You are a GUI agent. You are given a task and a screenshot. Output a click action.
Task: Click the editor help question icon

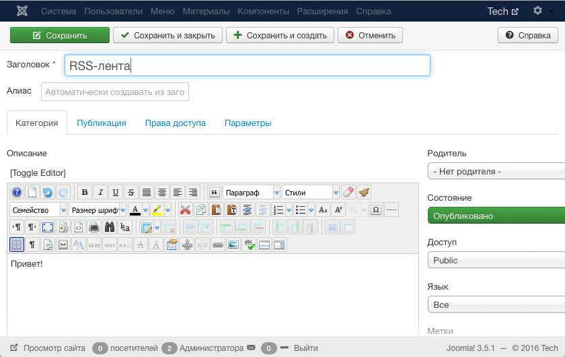point(17,193)
